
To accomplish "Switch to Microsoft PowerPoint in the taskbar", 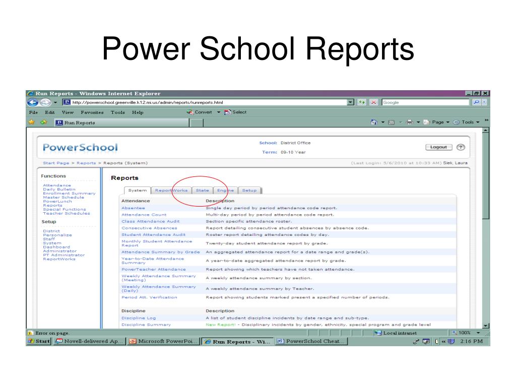I will coord(163,341).
